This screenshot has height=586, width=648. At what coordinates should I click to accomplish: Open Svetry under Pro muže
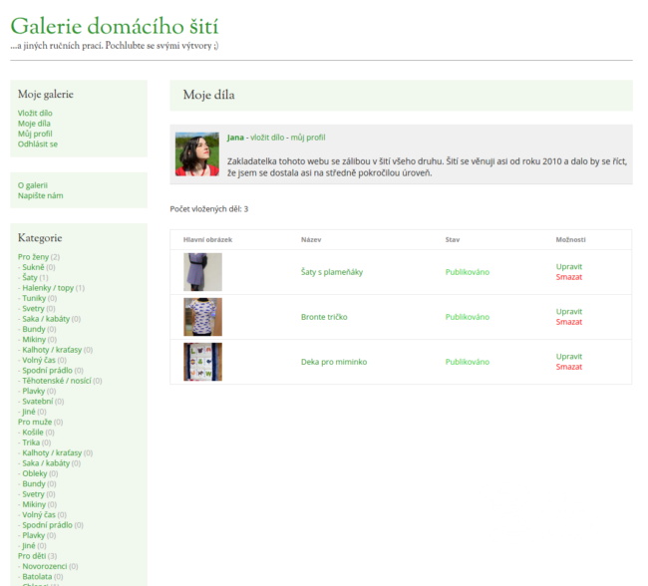33,494
